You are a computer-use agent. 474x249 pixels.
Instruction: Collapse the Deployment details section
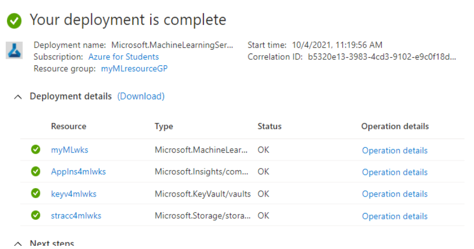pos(18,97)
